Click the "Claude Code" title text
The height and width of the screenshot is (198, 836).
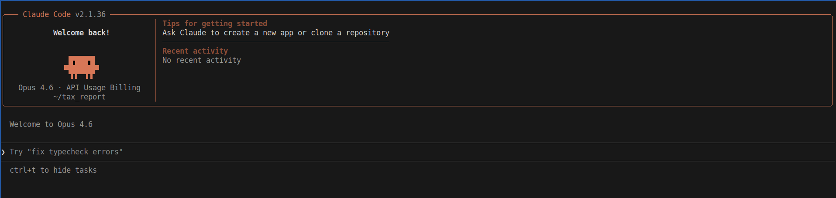(x=47, y=14)
